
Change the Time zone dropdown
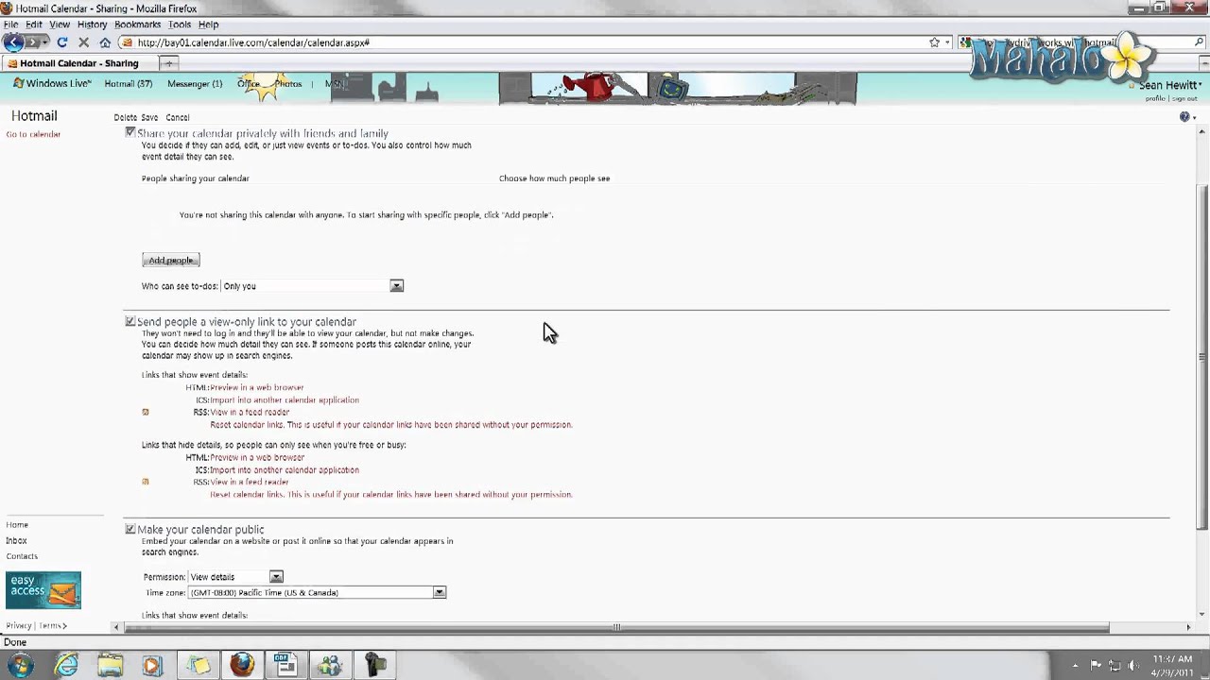(438, 592)
